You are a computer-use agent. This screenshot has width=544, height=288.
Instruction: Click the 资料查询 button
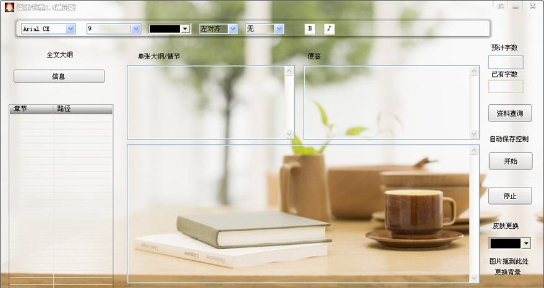coord(510,113)
